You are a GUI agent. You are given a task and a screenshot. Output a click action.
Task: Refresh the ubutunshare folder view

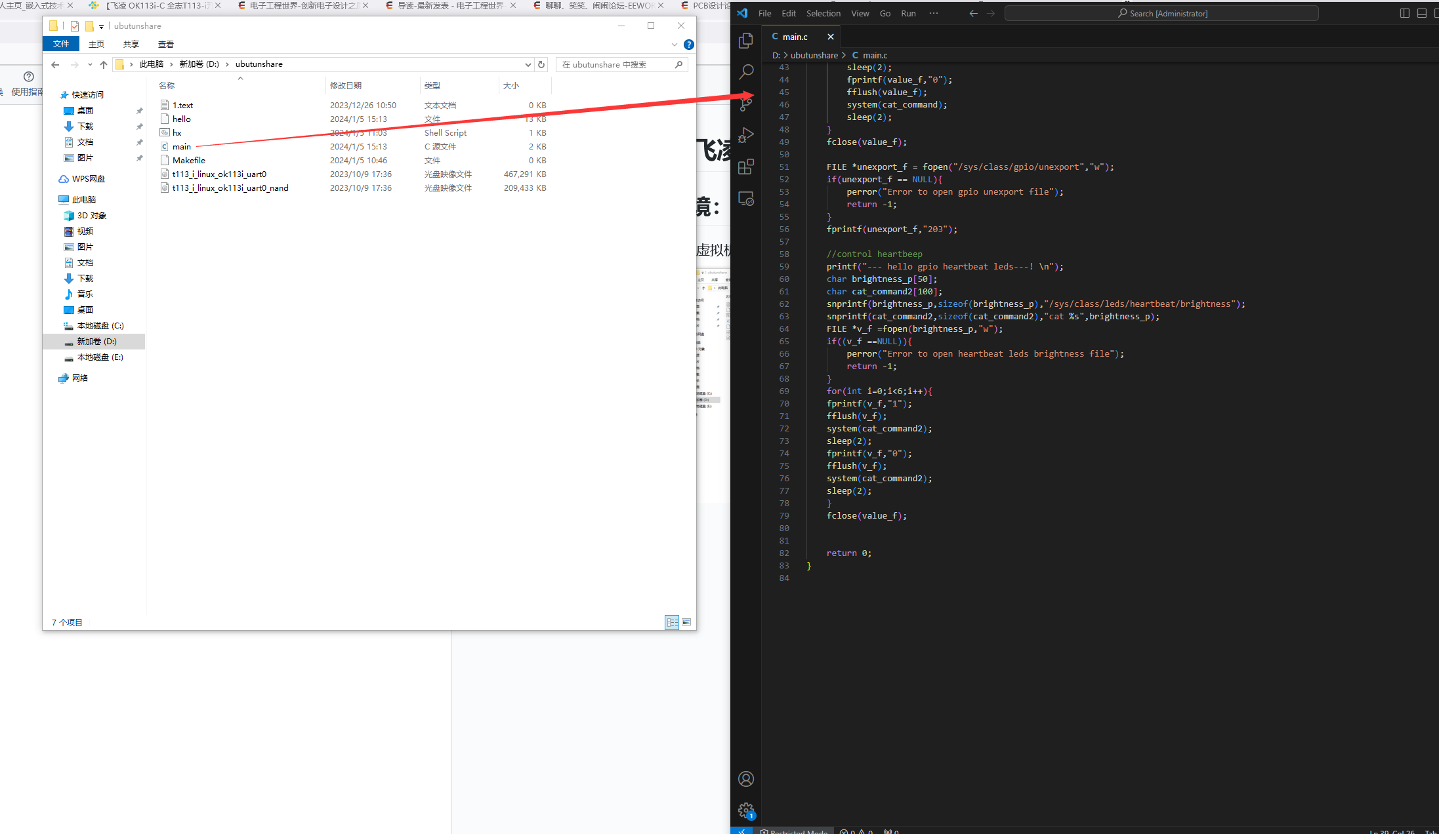tap(541, 64)
